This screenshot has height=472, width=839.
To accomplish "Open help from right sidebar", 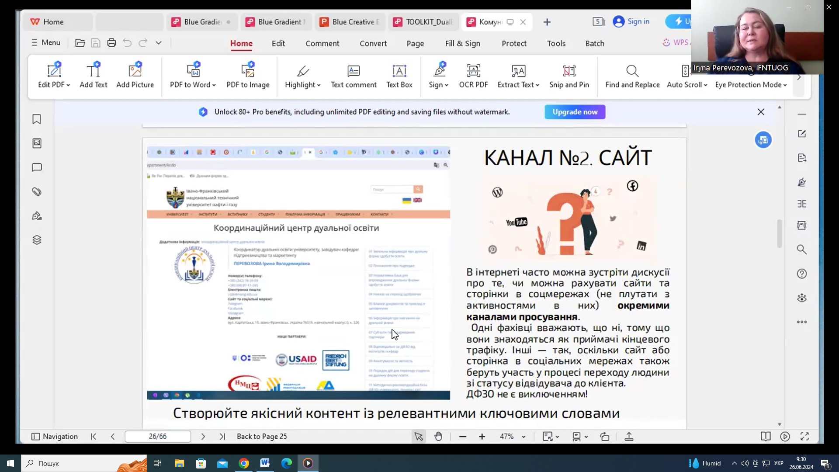I will coord(801,274).
